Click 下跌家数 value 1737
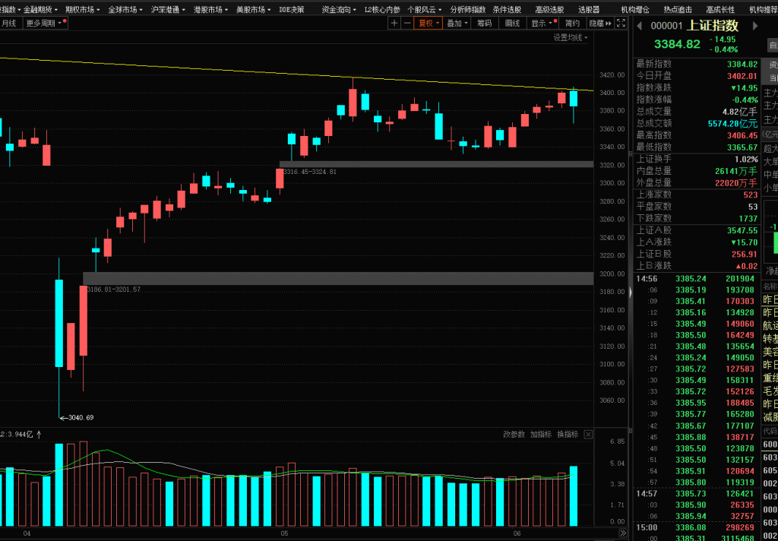 (748, 218)
